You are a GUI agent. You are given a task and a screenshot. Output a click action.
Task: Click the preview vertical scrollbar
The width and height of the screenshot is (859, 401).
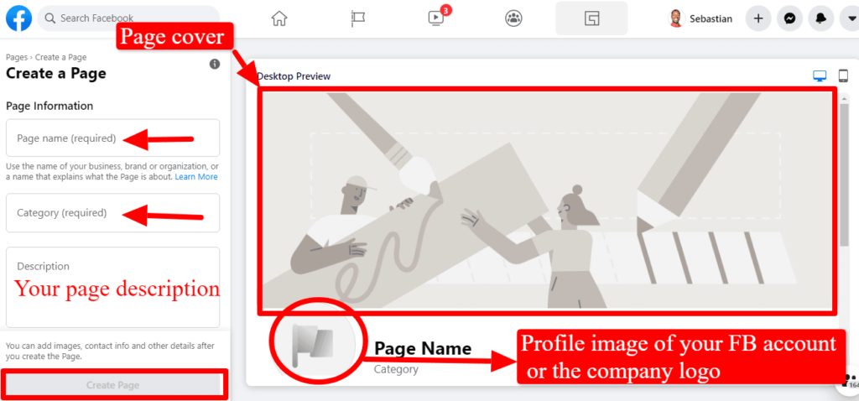(x=844, y=175)
